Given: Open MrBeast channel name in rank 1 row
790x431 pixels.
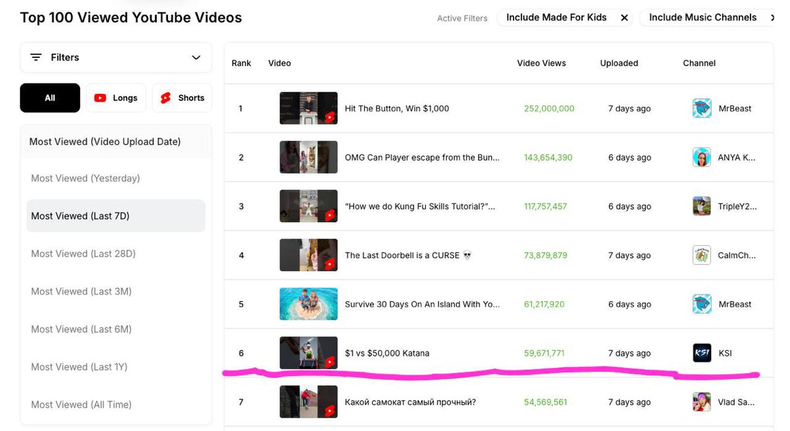Looking at the screenshot, I should pyautogui.click(x=735, y=109).
